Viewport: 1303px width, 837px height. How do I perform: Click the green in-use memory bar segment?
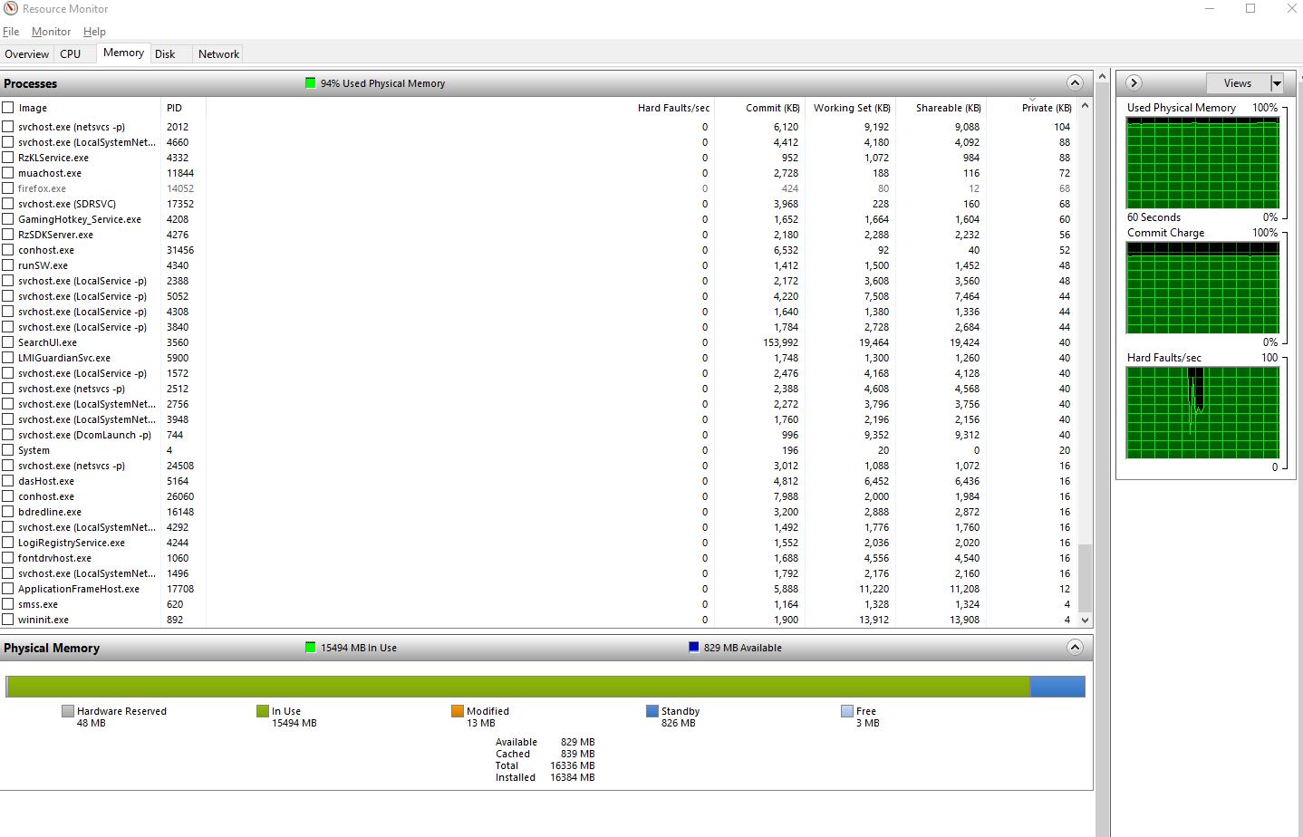pyautogui.click(x=518, y=687)
